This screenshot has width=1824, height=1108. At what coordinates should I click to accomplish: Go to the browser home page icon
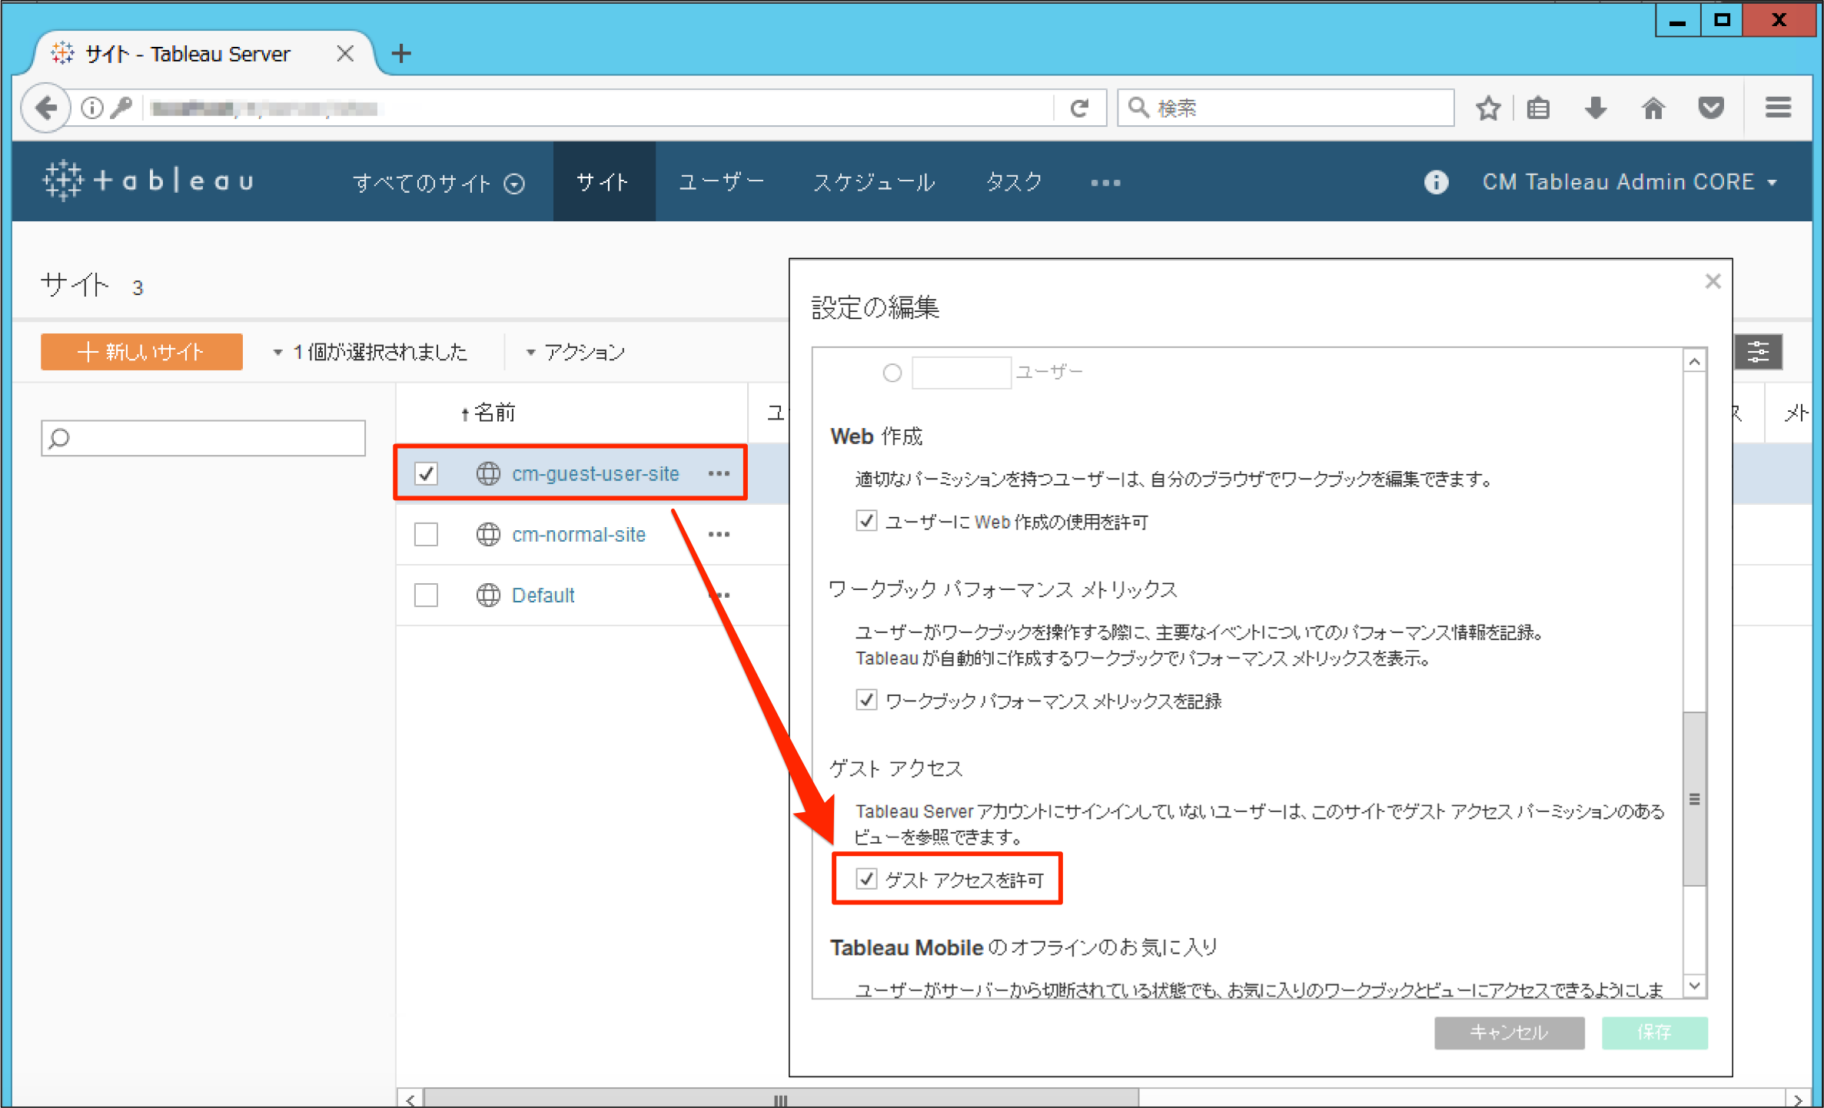point(1653,108)
